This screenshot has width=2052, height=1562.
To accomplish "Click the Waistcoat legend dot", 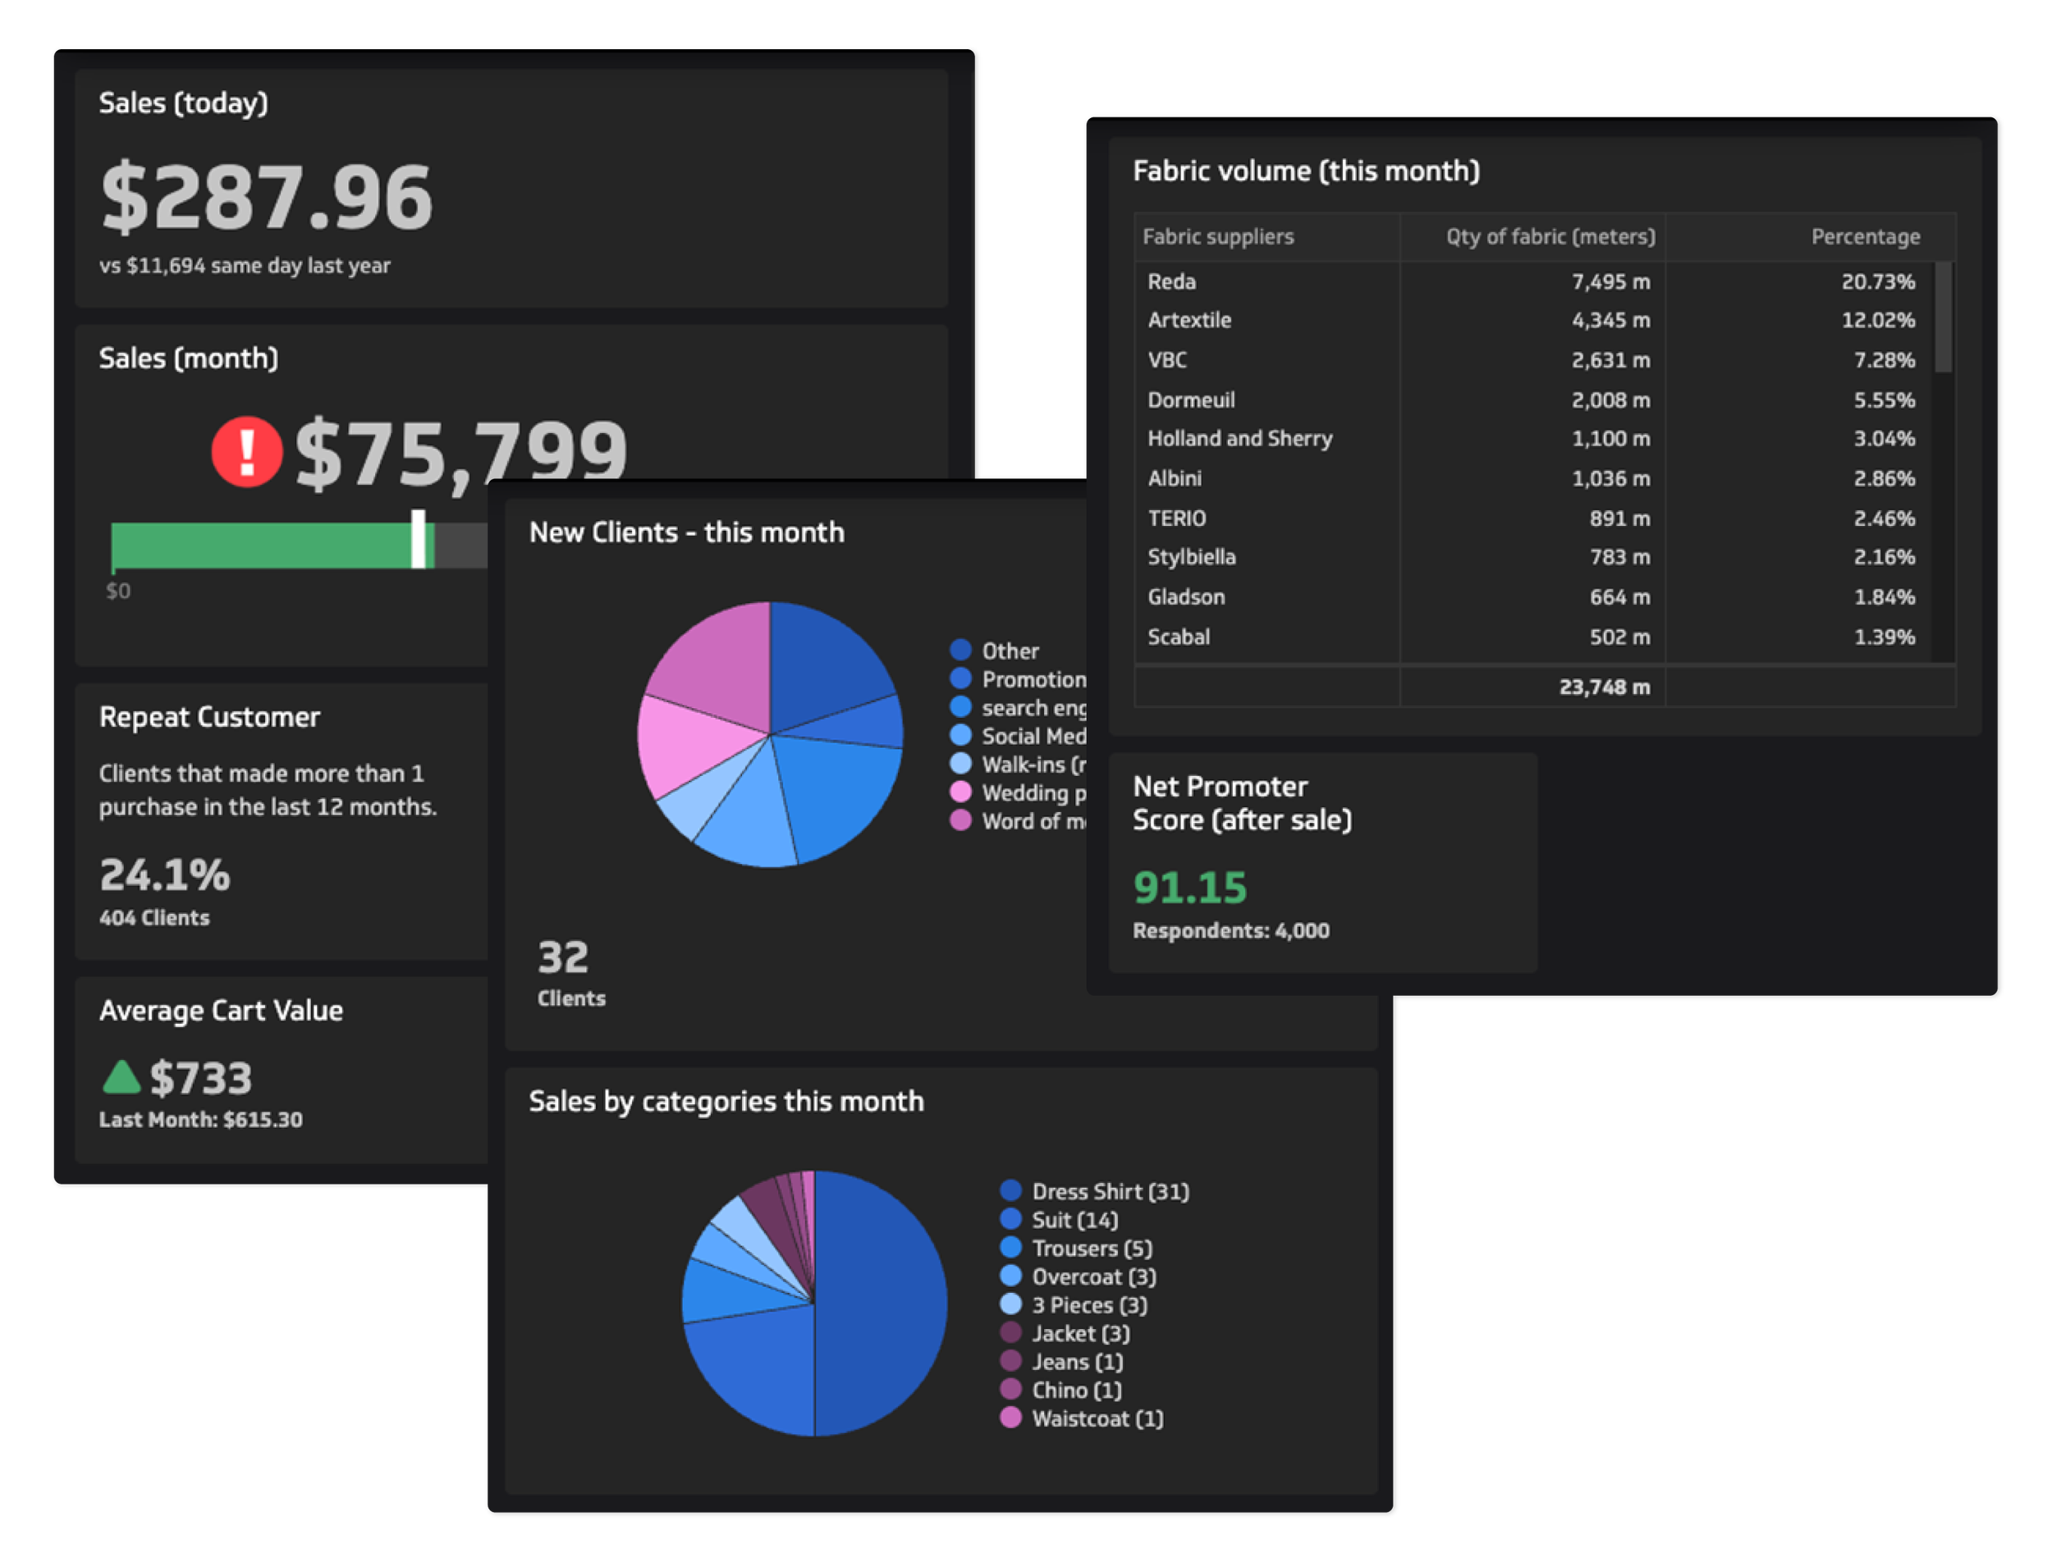I will click(x=1011, y=1418).
